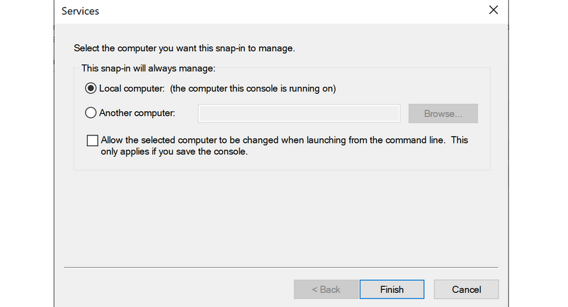Screen dimensions: 568x307
Task: Click the 'Local computer:' label text
Action: pyautogui.click(x=131, y=88)
